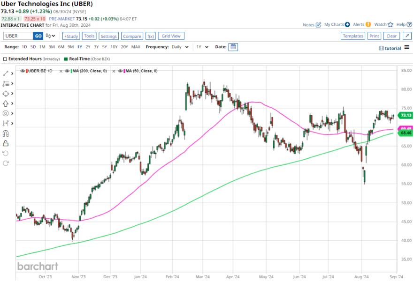Screen dimensions: 414x281
Task: Click the Print button
Action: 374,36
